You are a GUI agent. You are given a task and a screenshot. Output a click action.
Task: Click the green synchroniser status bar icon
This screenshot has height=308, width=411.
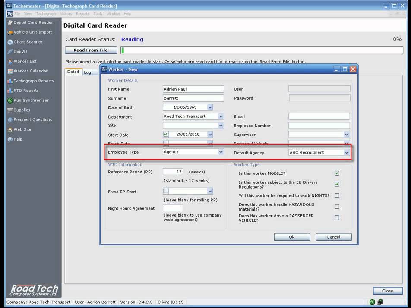[x=372, y=302]
